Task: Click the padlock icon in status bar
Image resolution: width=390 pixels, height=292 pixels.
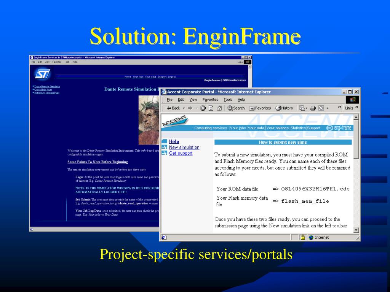Action: pos(303,237)
